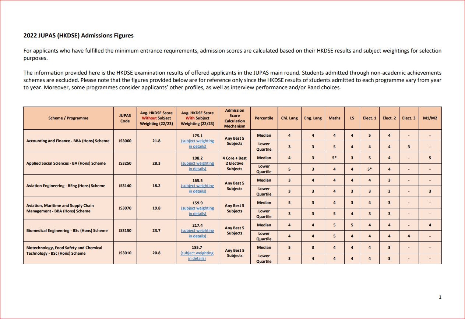Click M1/M2 lower quartile value 3 for Aviation Engineering
Image resolution: width=465 pixels, height=319 pixels.
[430, 191]
